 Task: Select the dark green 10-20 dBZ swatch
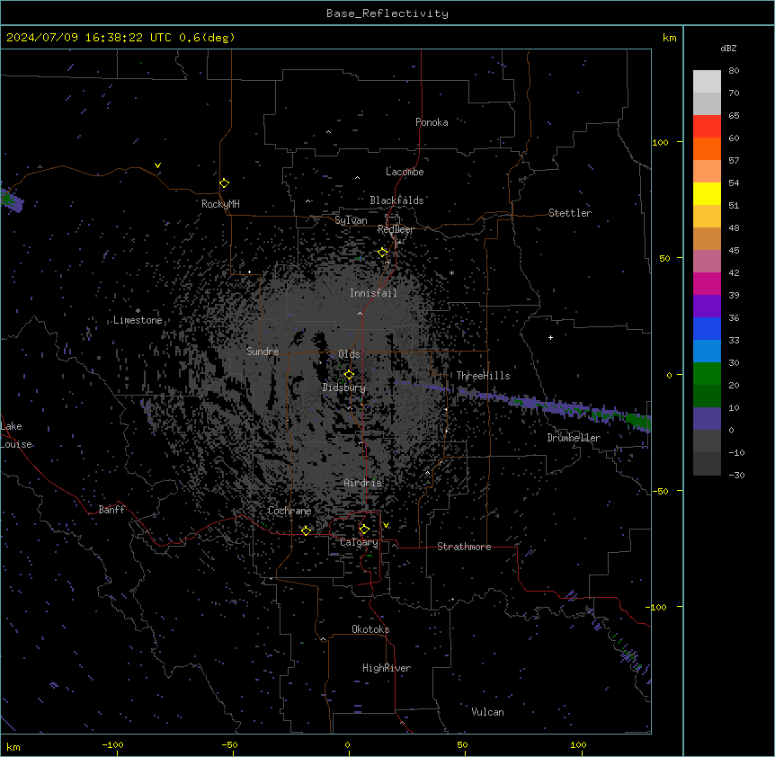click(707, 396)
